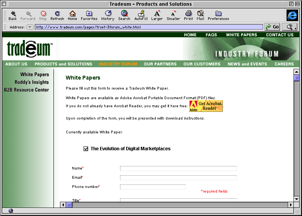Reload the page with Refresh icon

click(x=57, y=15)
